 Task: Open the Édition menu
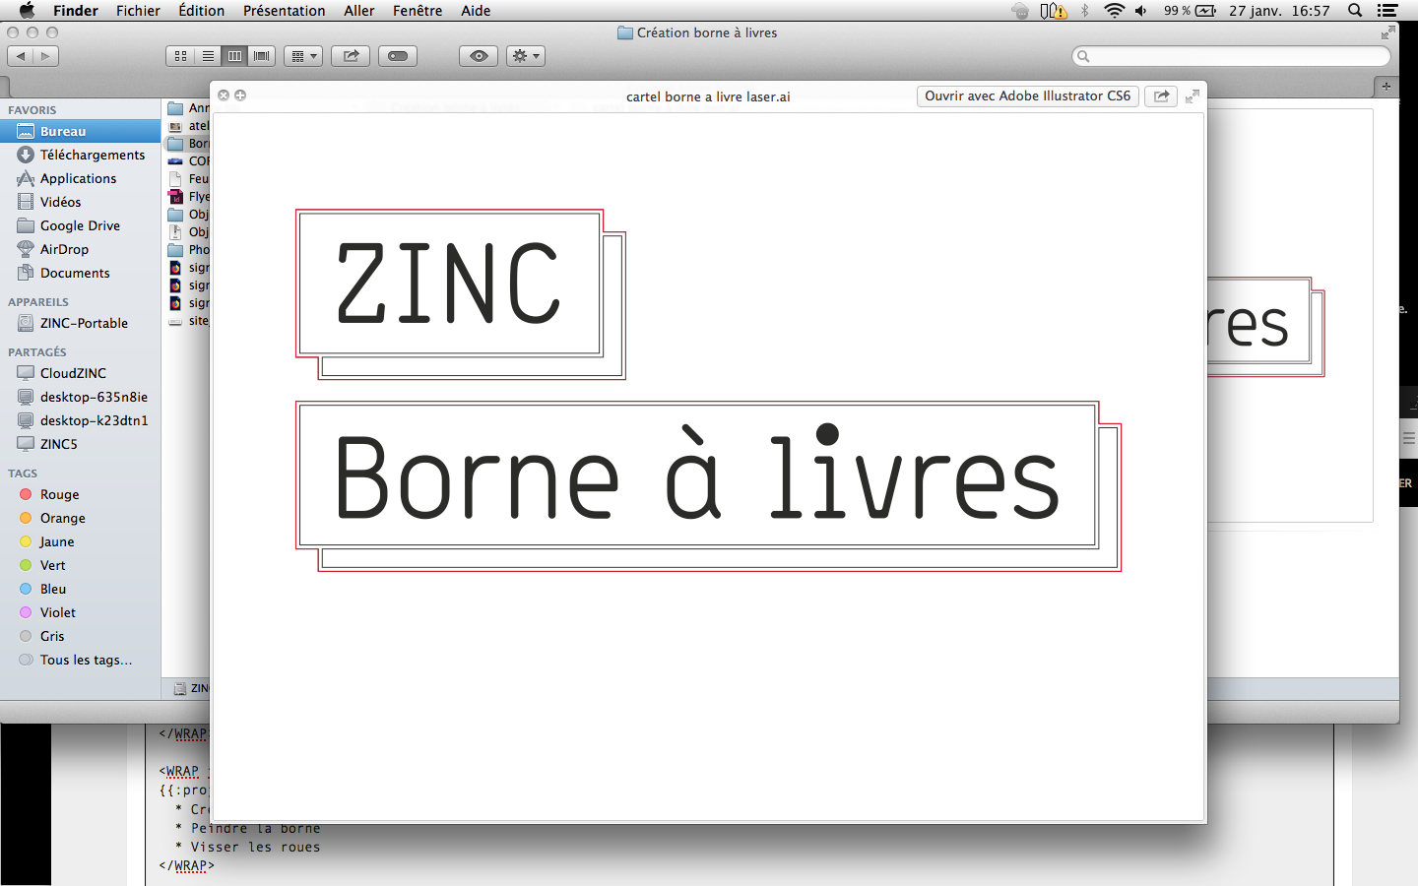point(202,11)
